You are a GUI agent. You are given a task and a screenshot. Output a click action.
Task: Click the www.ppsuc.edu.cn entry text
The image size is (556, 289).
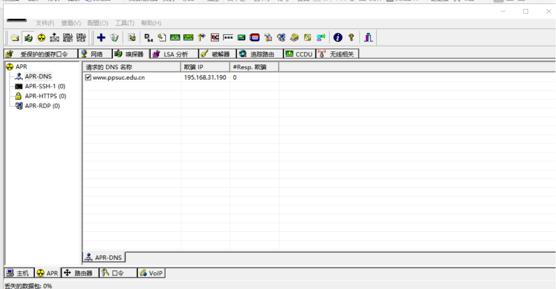[119, 77]
